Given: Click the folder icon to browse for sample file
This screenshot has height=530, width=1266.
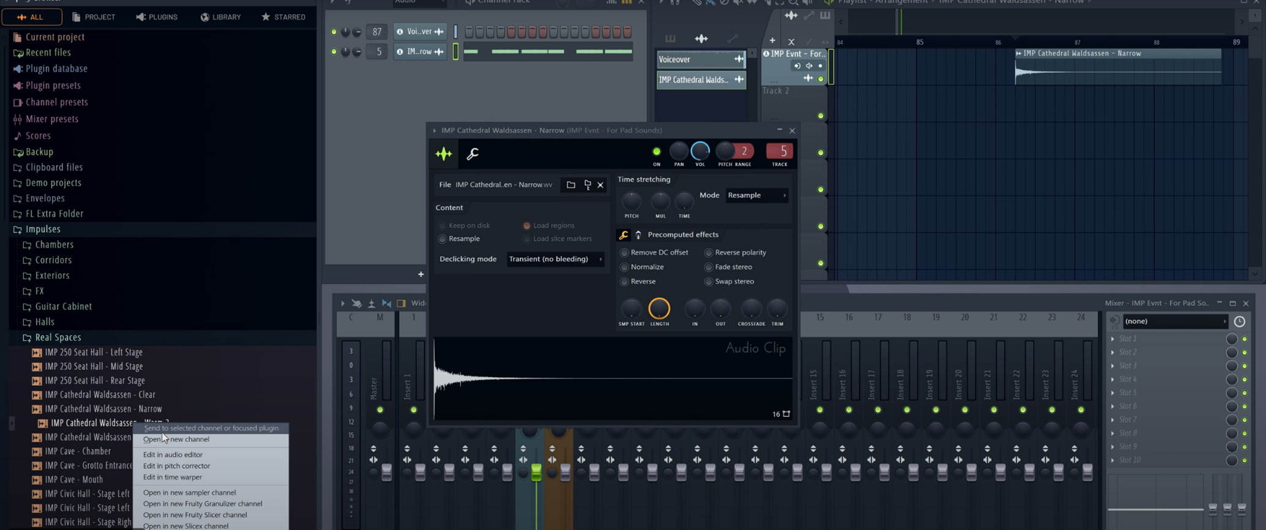Looking at the screenshot, I should click(x=571, y=185).
